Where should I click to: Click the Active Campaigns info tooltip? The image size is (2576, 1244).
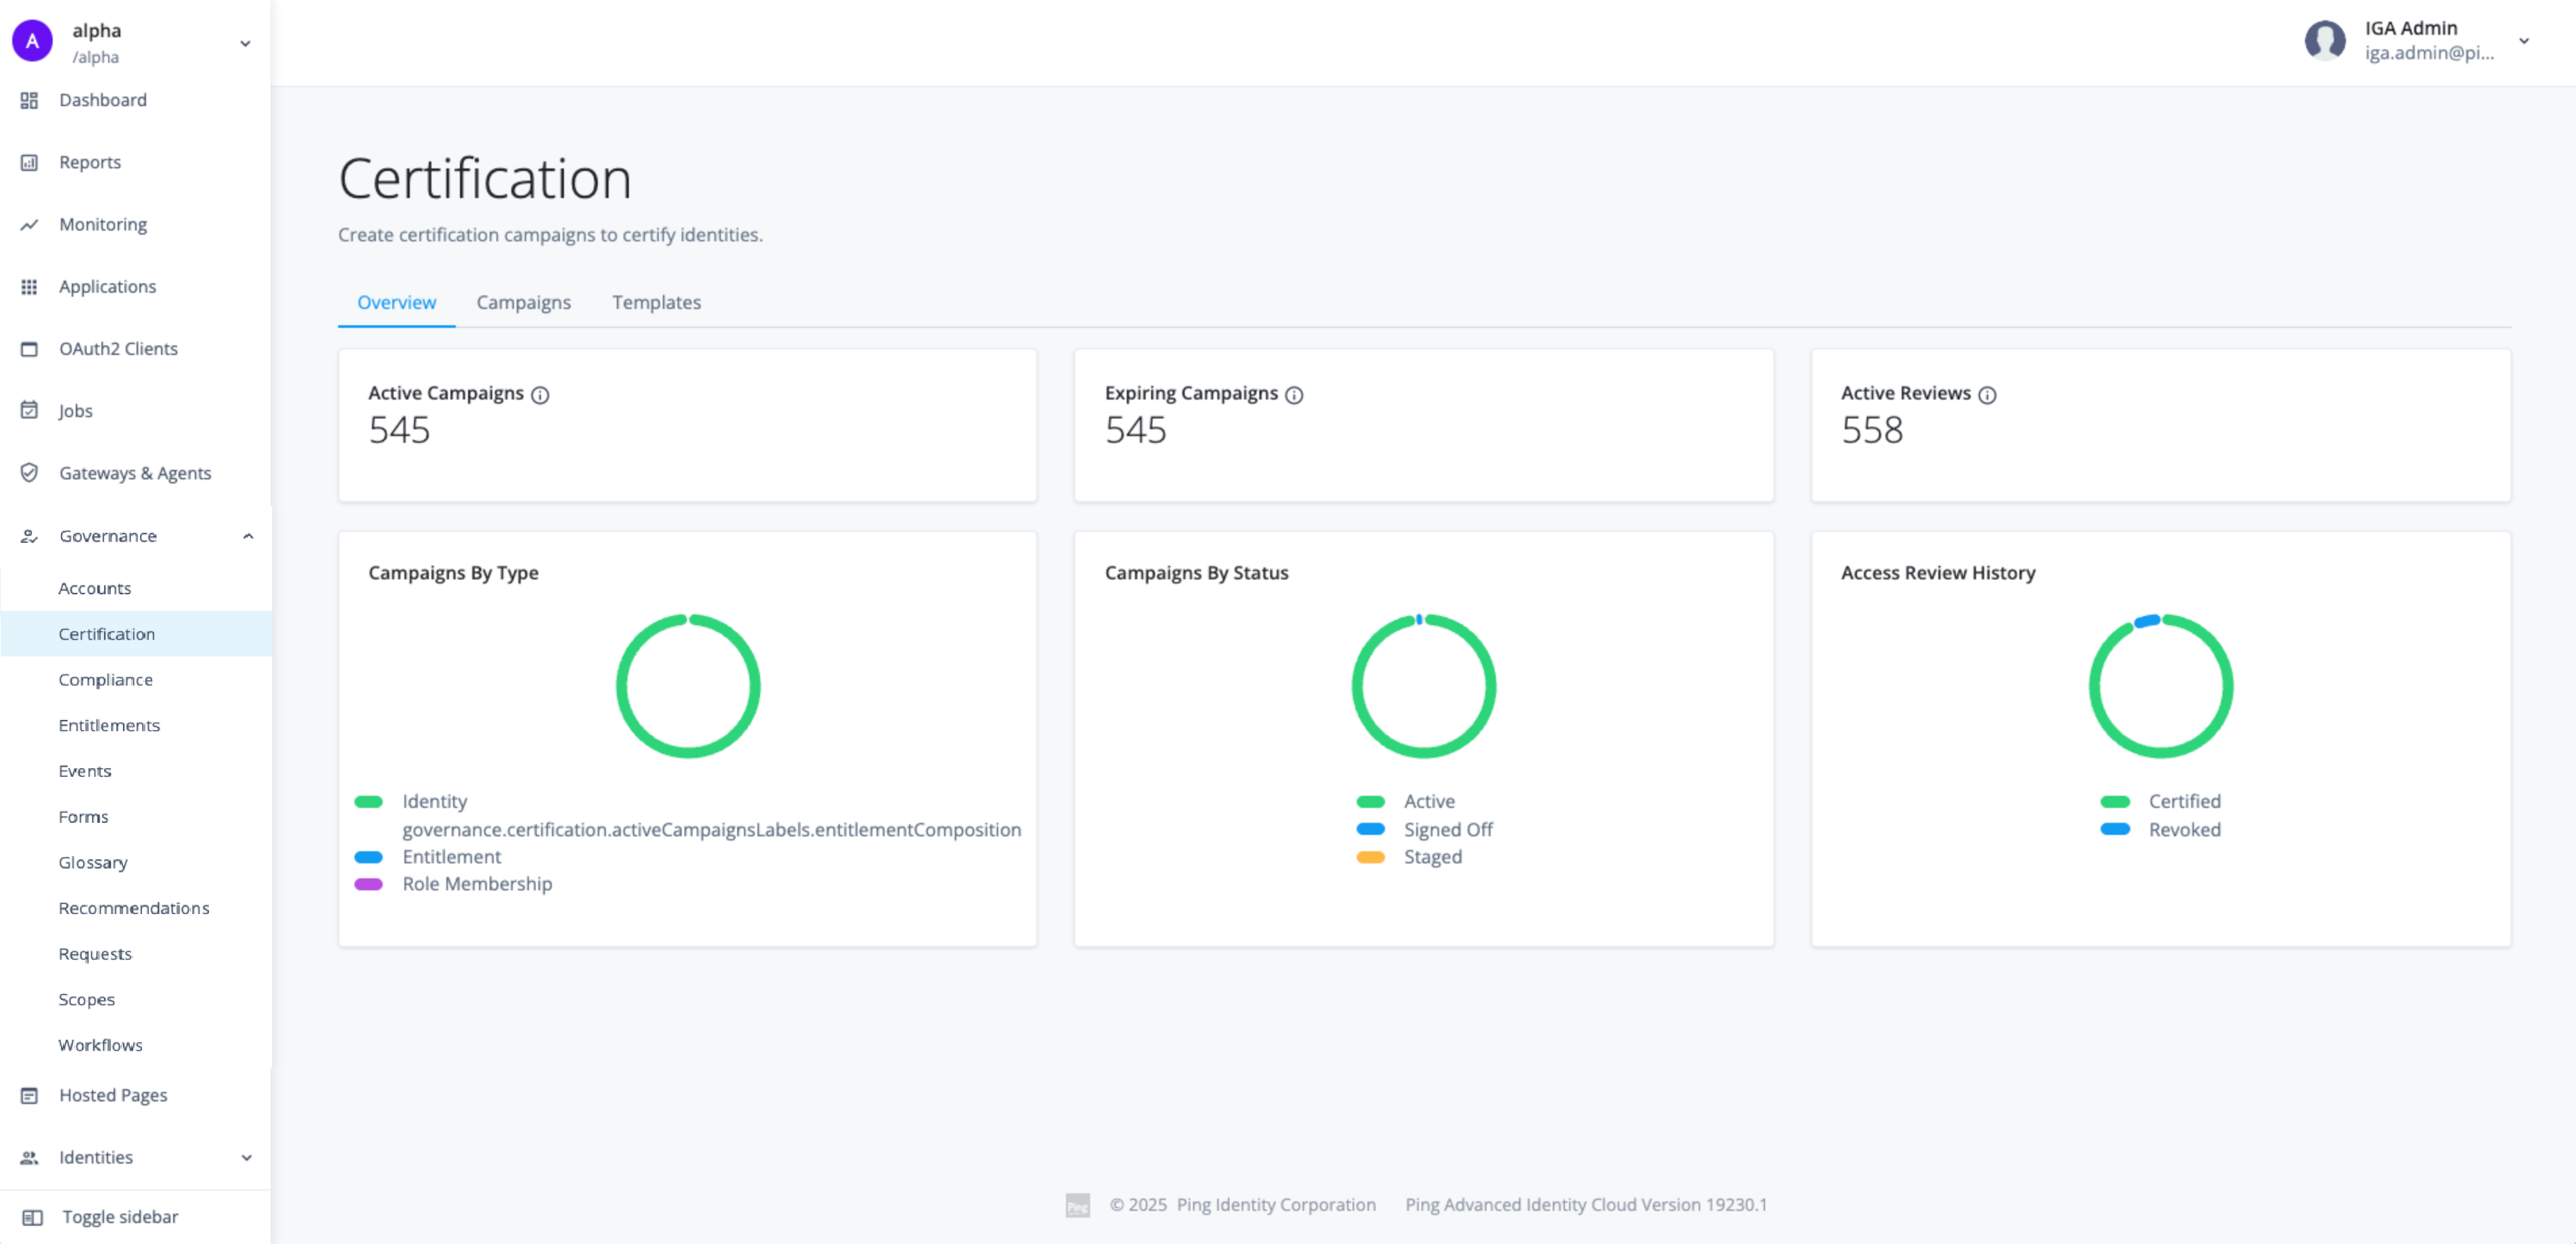point(540,395)
